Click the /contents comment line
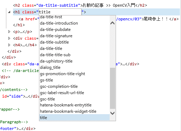 tap(14, 90)
